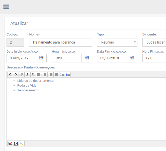Open calendar picker for Data Fim
The image size is (166, 151).
point(132,58)
